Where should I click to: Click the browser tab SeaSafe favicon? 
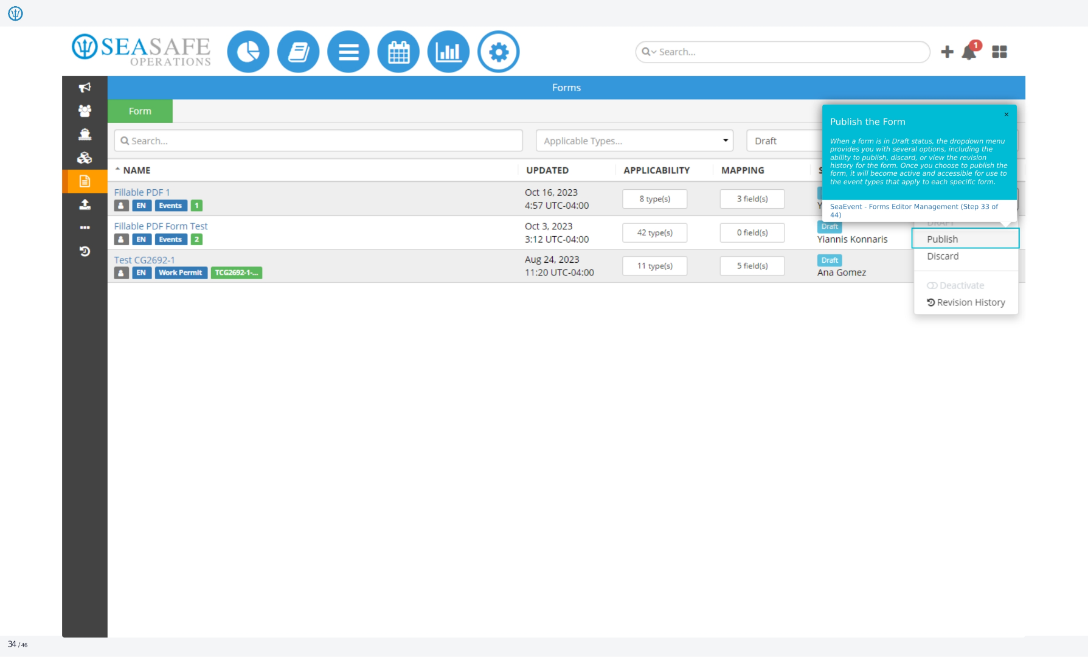[x=15, y=13]
